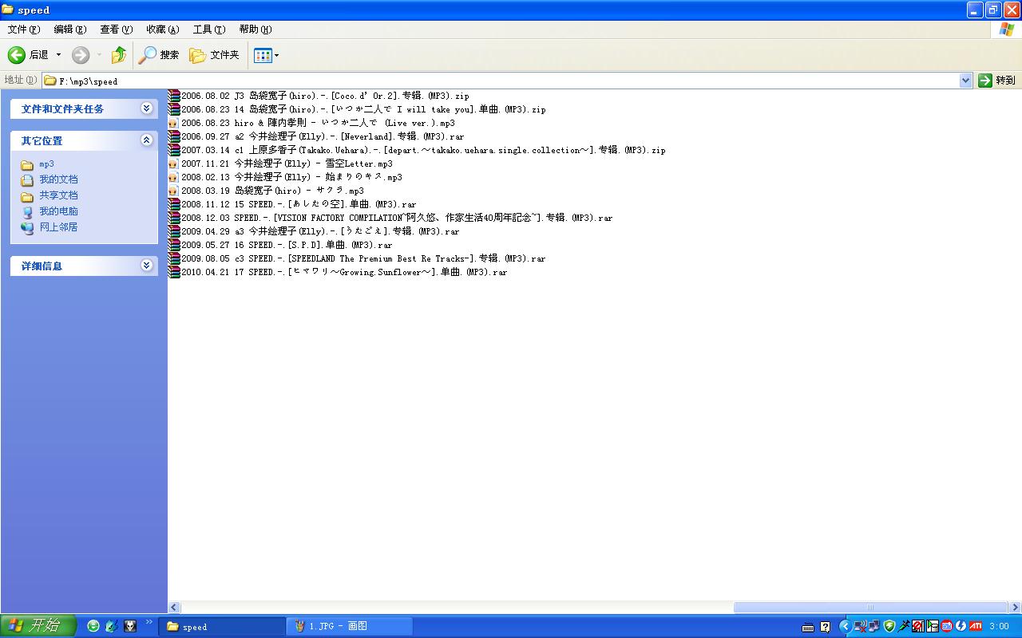Click the blue lightning bolt tray icon

(x=961, y=626)
